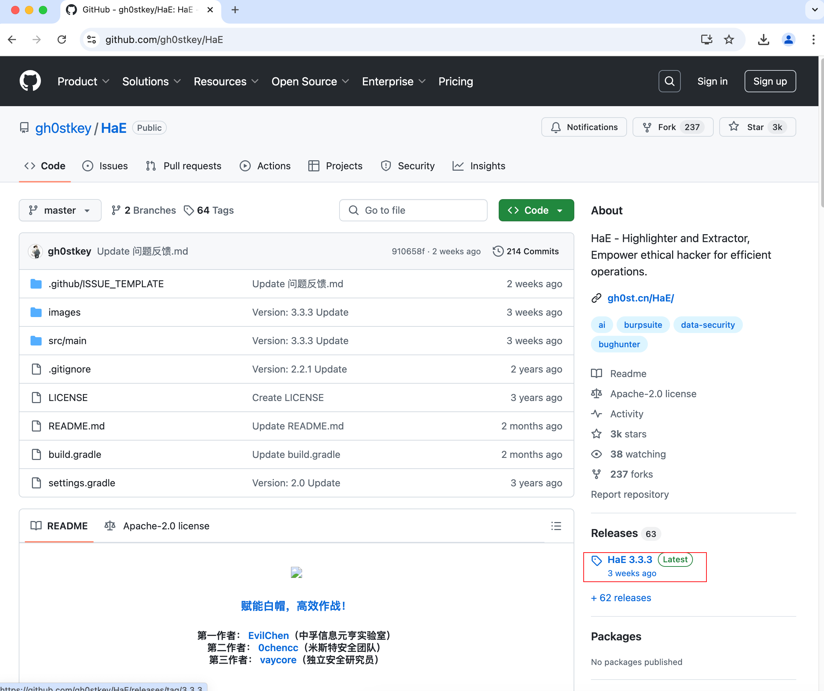Viewport: 824px width, 691px height.
Task: Click the GitHub octocat logo
Action: coord(30,81)
